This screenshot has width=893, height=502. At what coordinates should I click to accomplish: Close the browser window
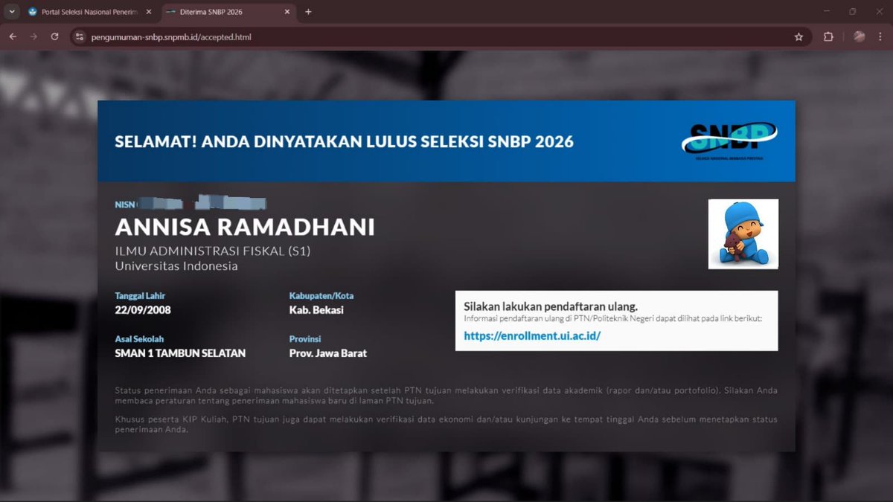[x=880, y=12]
